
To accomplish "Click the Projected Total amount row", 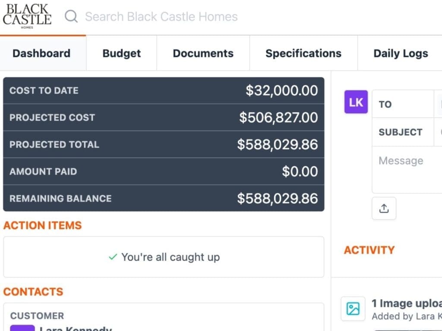I will 164,144.
